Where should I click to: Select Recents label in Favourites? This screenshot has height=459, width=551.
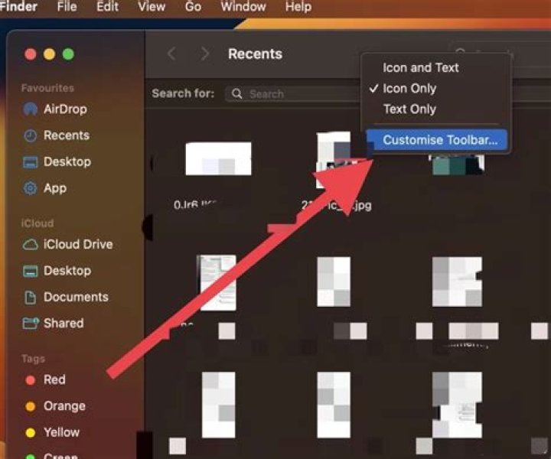(x=67, y=135)
